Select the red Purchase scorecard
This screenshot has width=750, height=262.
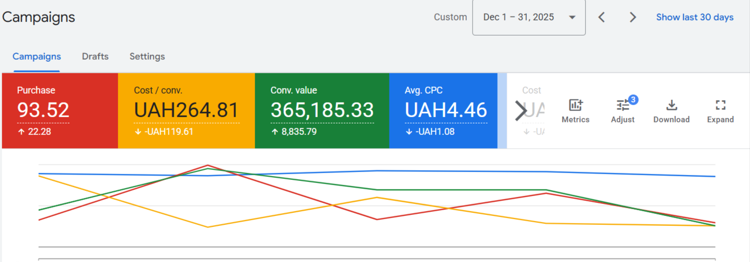click(x=60, y=111)
